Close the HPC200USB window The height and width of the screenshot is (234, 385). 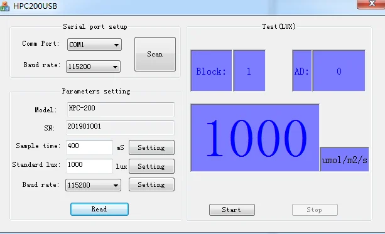tap(372, 4)
